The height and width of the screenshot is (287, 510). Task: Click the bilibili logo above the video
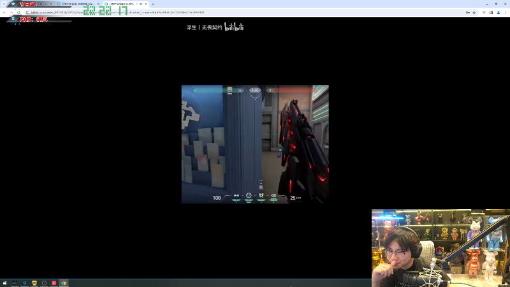[x=234, y=27]
